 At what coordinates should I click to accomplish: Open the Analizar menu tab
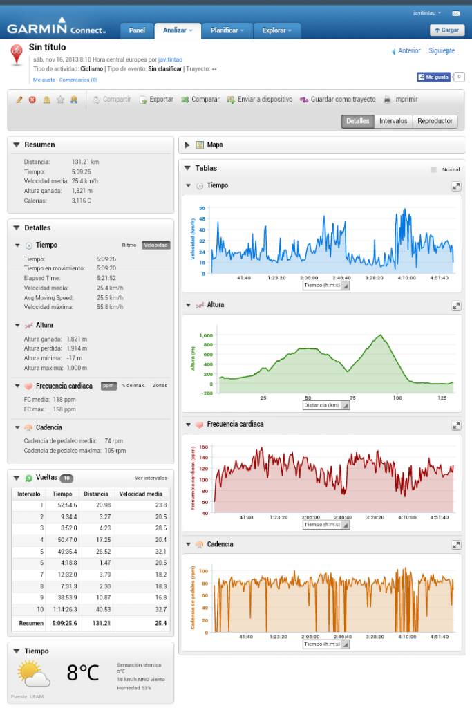(x=178, y=30)
